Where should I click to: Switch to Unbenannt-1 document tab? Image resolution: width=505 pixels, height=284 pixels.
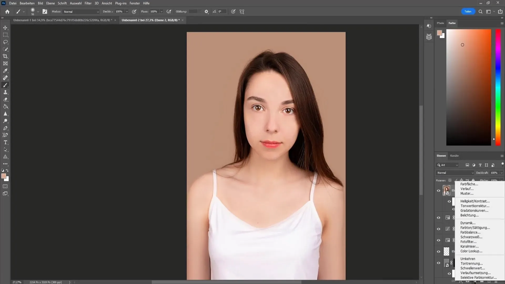(x=63, y=20)
